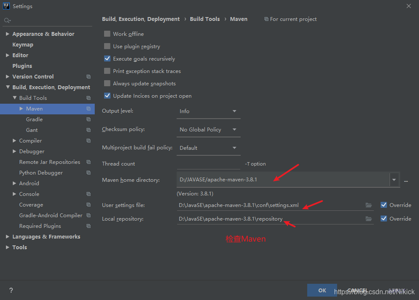
Task: Select Gradle under Build Tools
Action: 34,119
